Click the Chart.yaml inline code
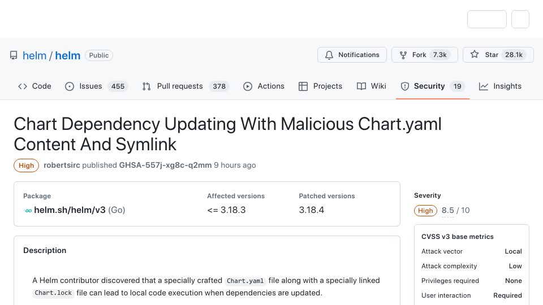 click(x=245, y=281)
